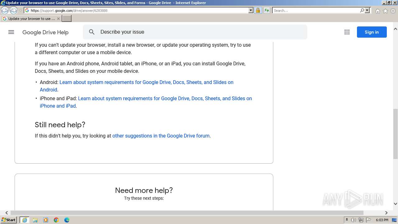
Task: Launch Chrome from the taskbar
Action: click(x=56, y=220)
